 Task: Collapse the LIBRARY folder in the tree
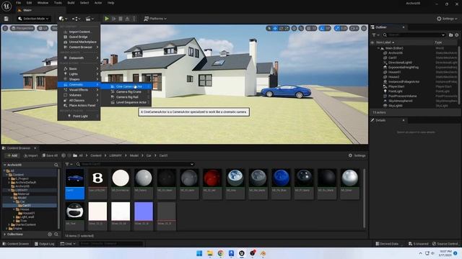coord(9,190)
